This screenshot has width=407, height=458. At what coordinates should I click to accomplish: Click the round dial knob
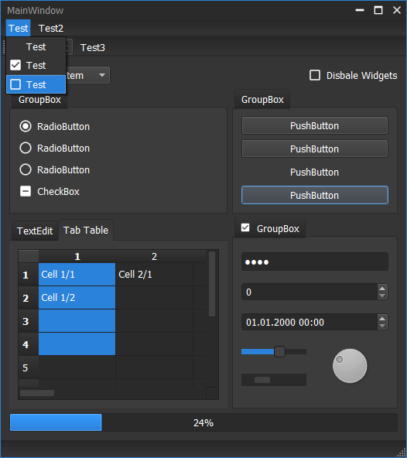(350, 366)
